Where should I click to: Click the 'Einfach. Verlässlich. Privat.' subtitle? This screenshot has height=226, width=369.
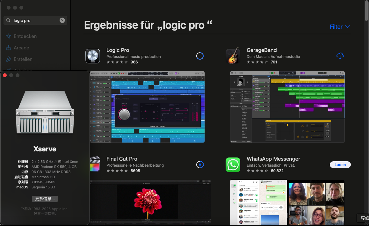point(271,165)
